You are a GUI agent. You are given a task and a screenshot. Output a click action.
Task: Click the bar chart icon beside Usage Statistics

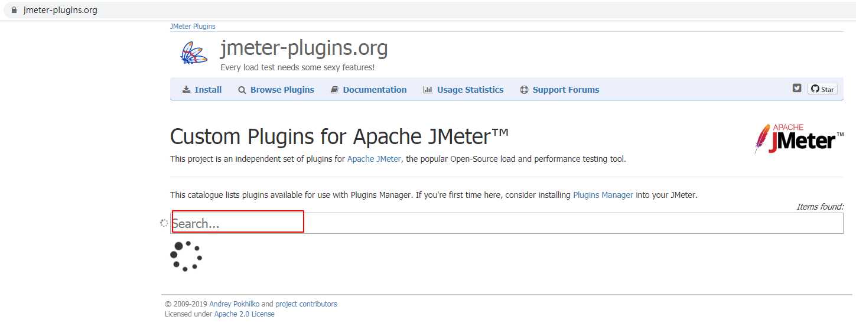pyautogui.click(x=428, y=90)
